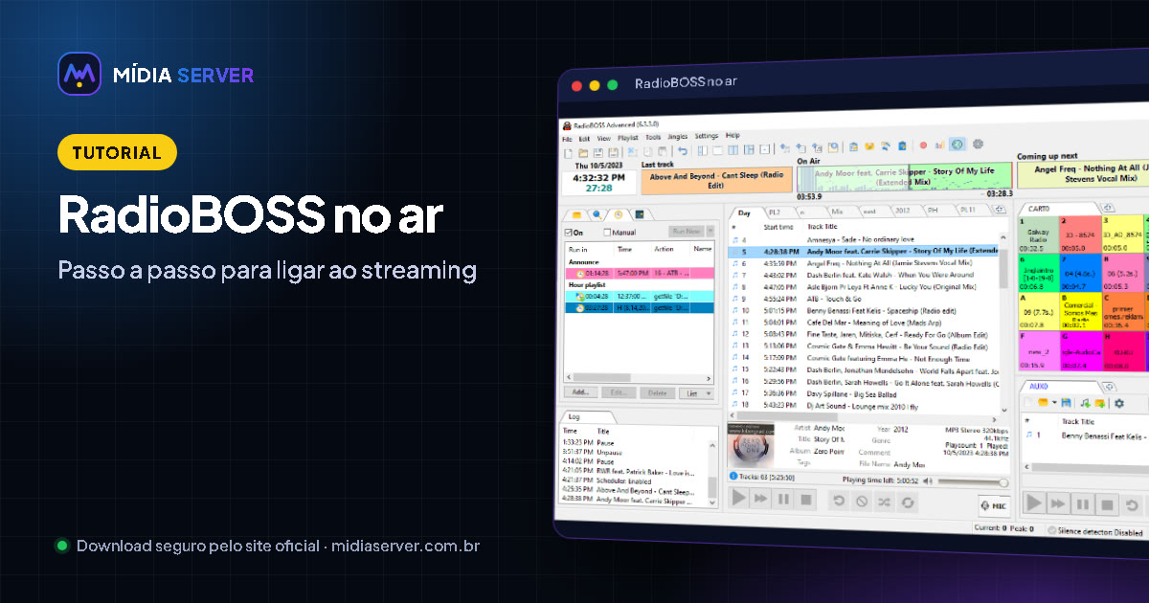This screenshot has height=603, width=1149.
Task: Open AUX0 panel gear settings
Action: (x=1117, y=403)
